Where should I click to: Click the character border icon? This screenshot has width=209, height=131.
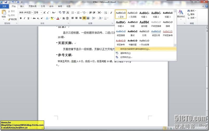pyautogui.click(x=67, y=12)
